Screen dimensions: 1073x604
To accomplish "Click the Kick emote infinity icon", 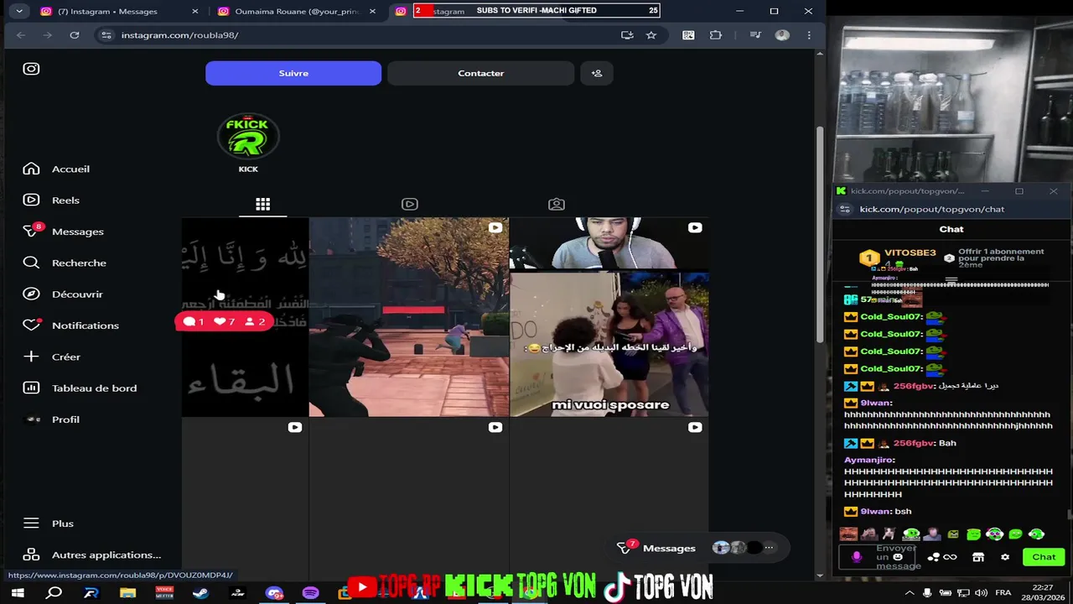I will (x=950, y=557).
